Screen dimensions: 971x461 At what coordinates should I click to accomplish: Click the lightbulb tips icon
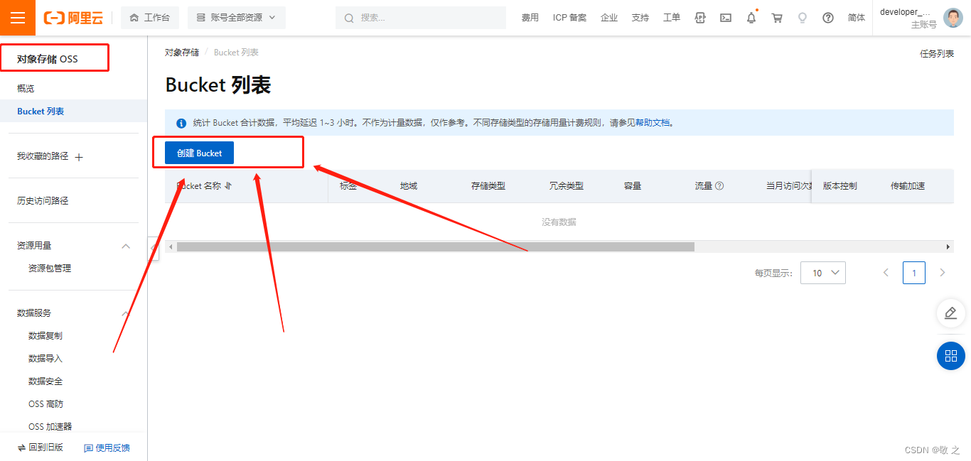(x=803, y=18)
